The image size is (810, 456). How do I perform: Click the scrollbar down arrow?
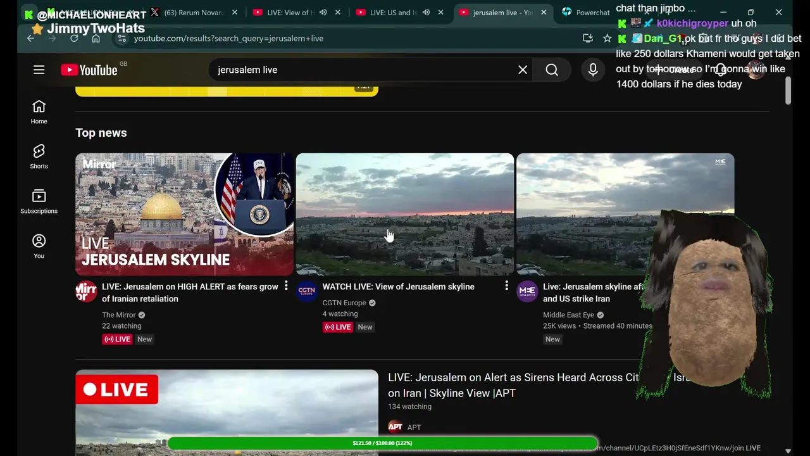point(788,451)
